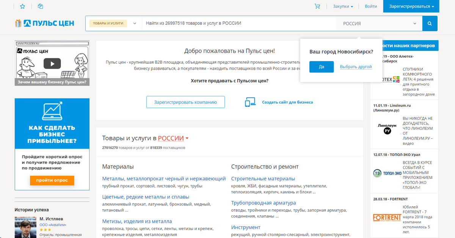Click the ТОПОЛ-ЭКО partner logo
Image resolution: width=455 pixels, height=238 pixels.
pos(387,173)
